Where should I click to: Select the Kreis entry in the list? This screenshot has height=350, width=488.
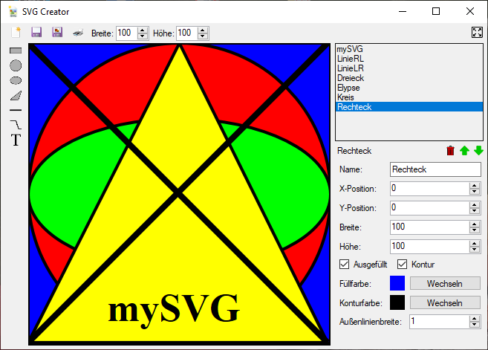point(346,97)
